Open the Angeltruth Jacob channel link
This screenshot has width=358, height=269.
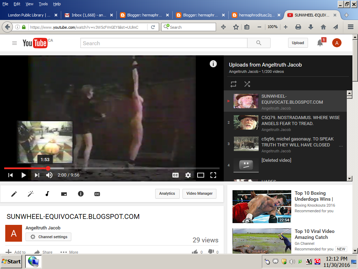43,228
